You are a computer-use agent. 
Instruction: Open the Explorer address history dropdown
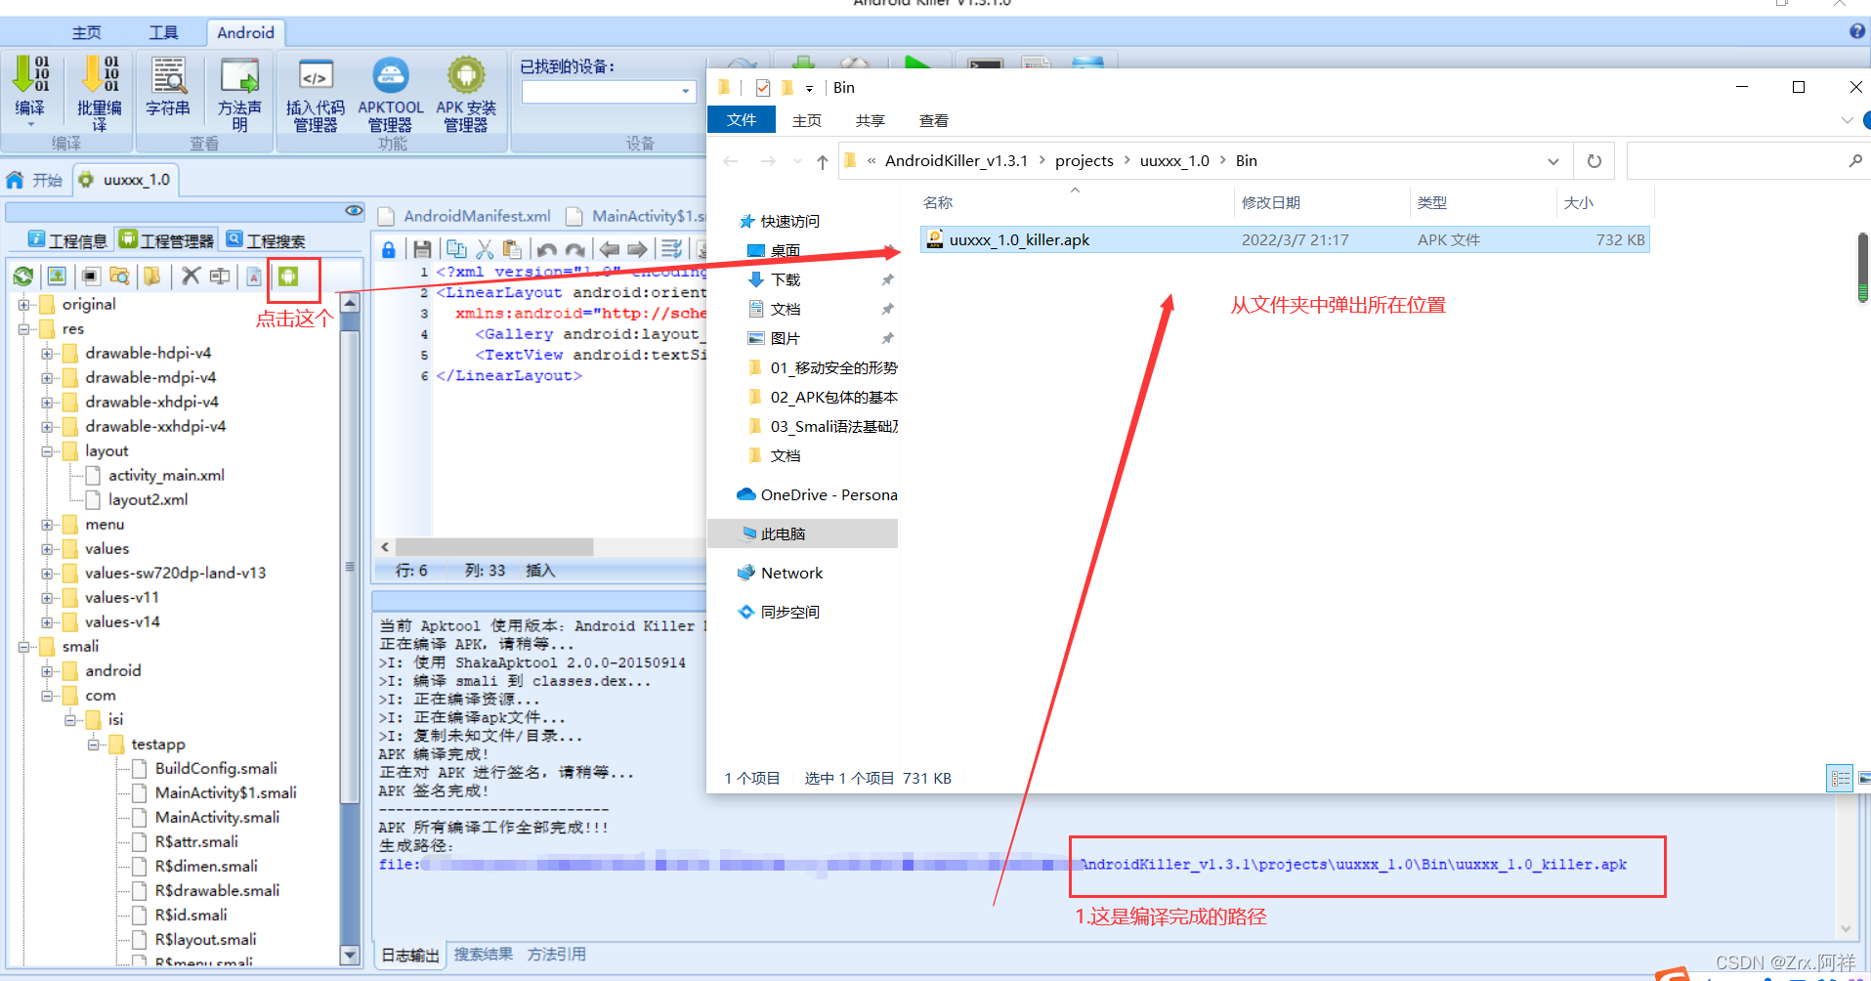pyautogui.click(x=1553, y=161)
